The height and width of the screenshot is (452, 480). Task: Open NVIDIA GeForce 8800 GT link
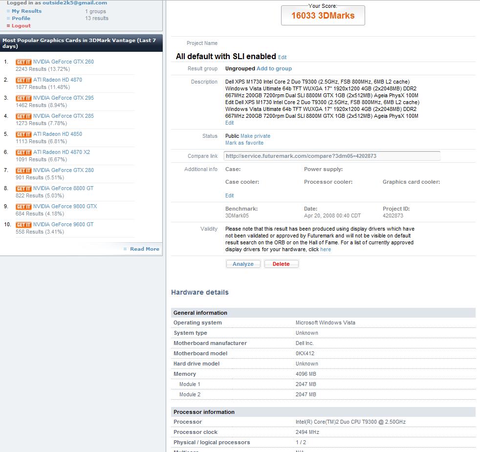pos(64,188)
